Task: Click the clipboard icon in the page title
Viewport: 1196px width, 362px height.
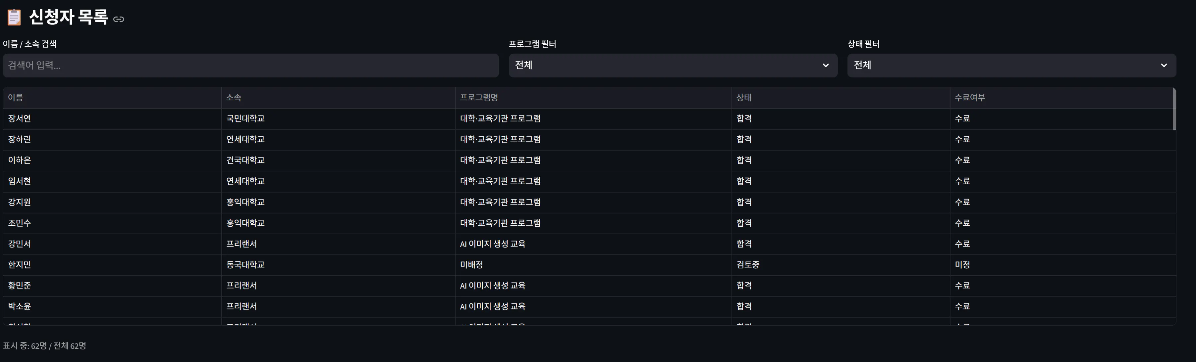Action: pos(14,17)
